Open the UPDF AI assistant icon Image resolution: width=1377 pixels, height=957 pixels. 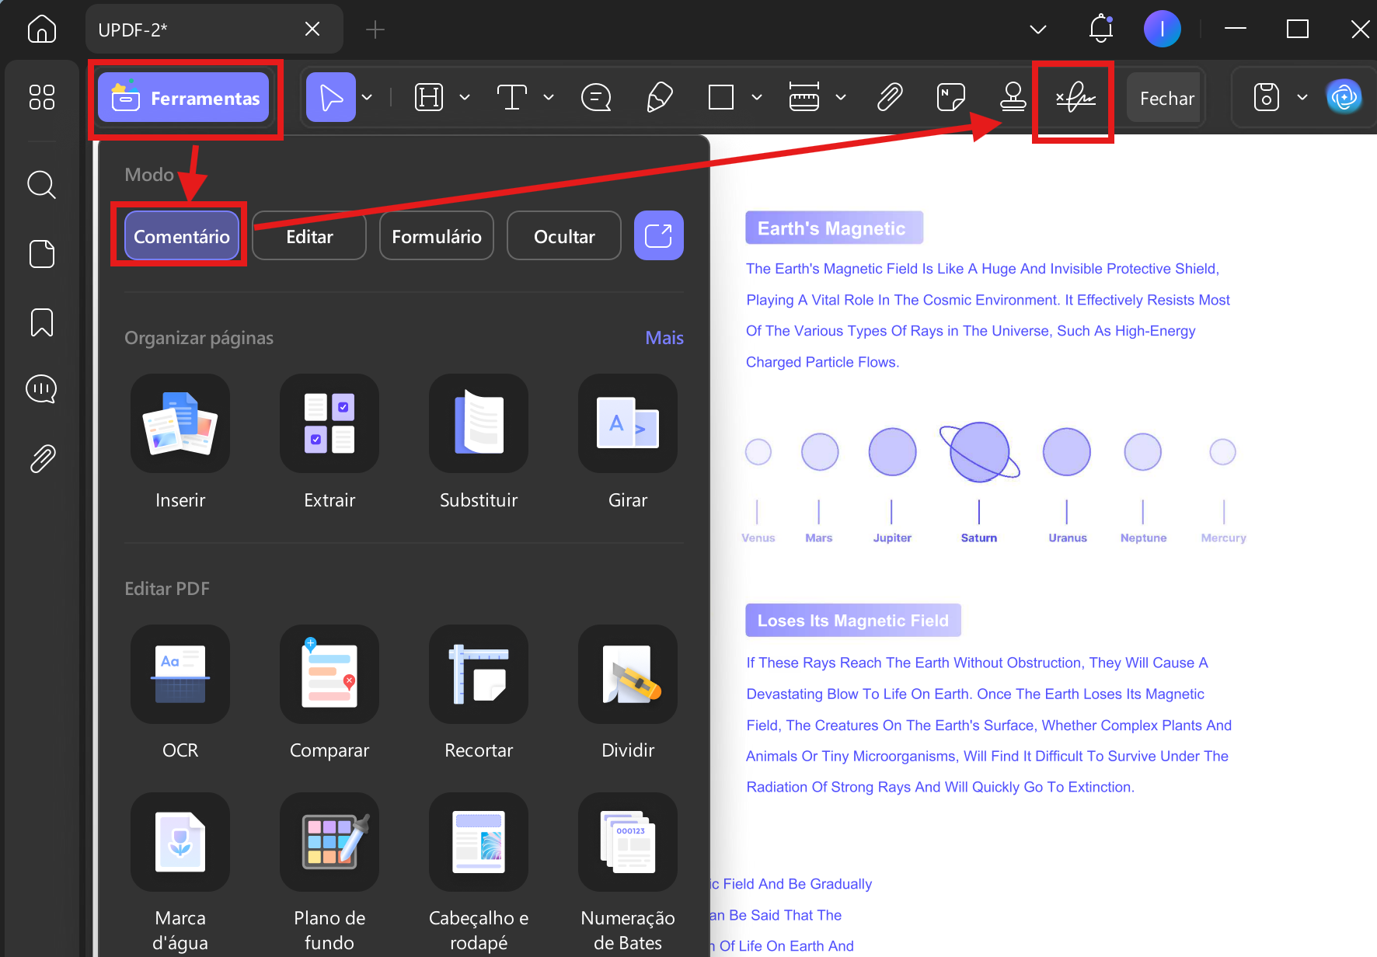point(1344,98)
